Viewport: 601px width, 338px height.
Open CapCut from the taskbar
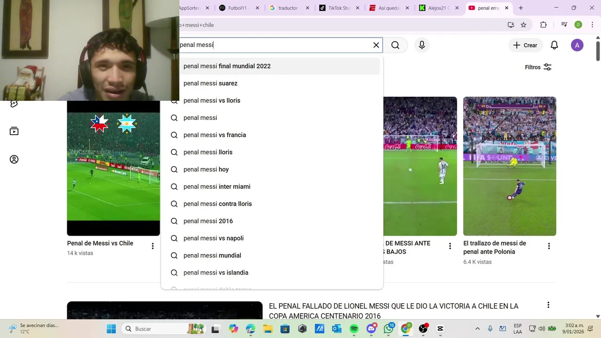(x=440, y=329)
